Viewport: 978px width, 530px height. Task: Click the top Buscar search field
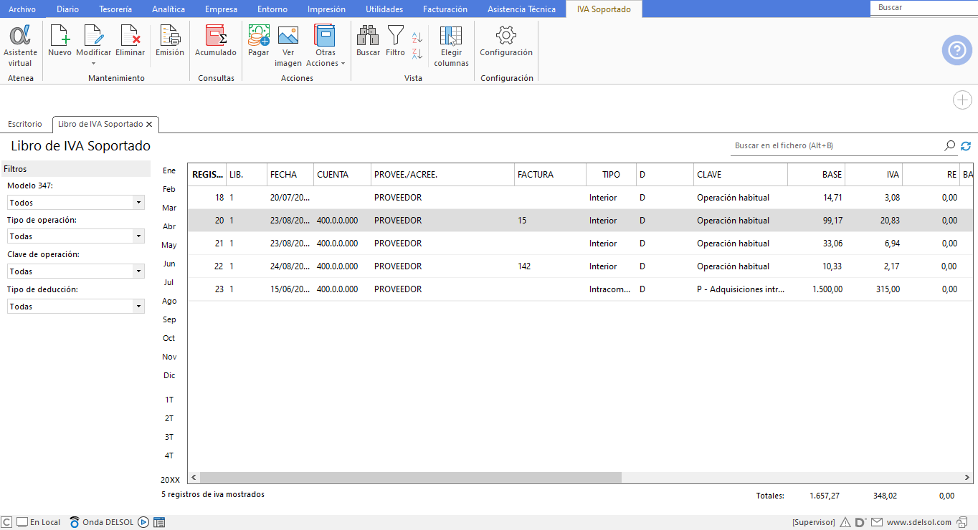tap(924, 7)
